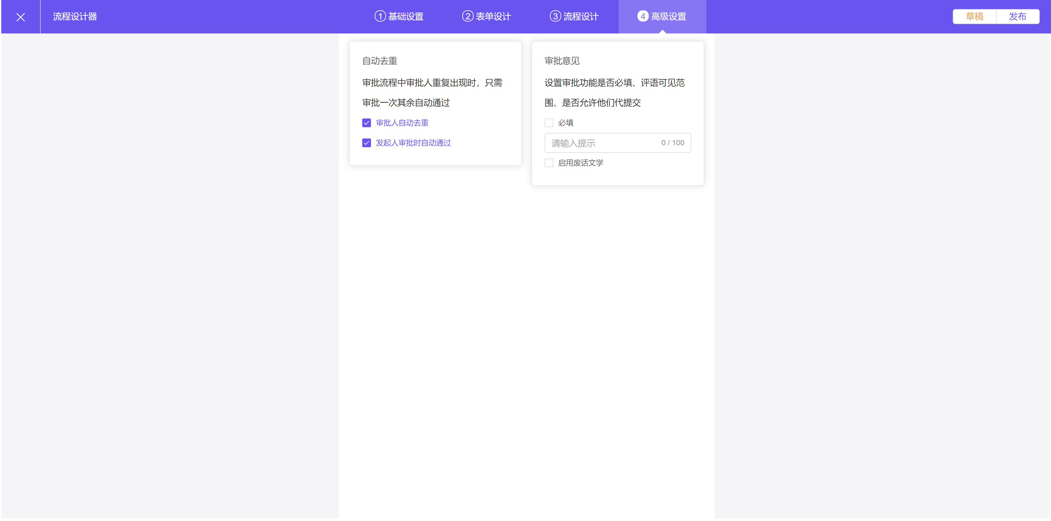
Task: Click the 发布 publish button
Action: coord(1017,16)
